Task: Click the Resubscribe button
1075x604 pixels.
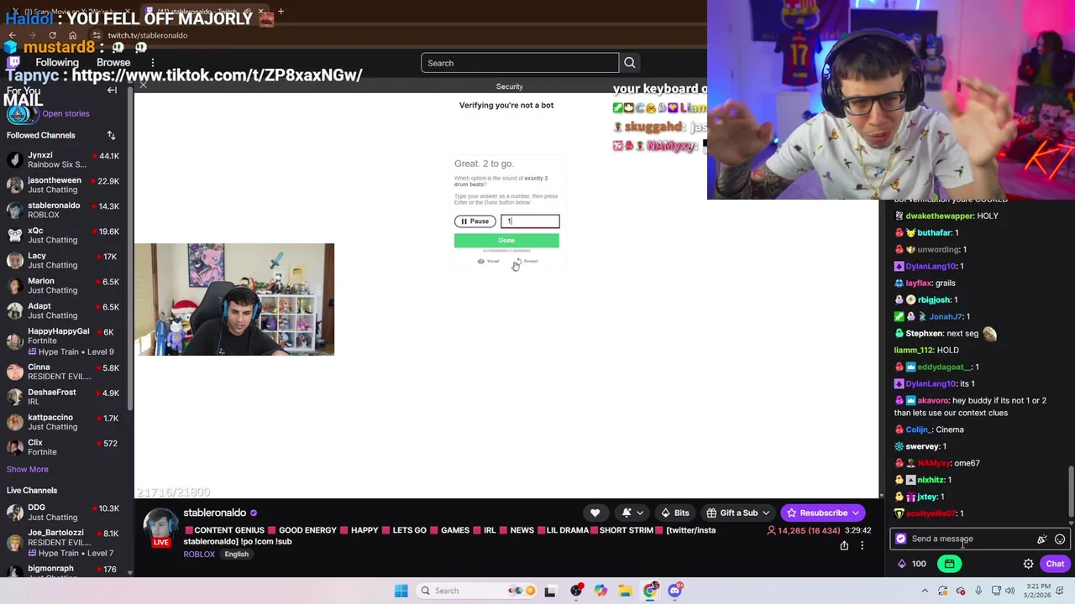Action: coord(823,513)
